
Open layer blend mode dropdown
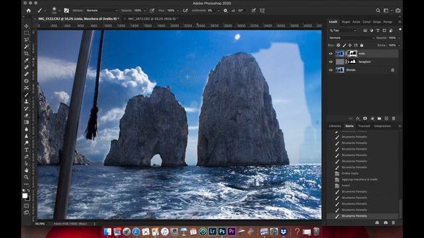[x=352, y=38]
